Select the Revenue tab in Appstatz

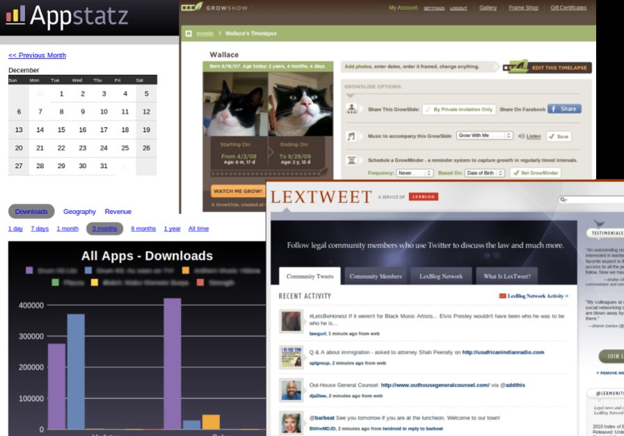pos(118,211)
